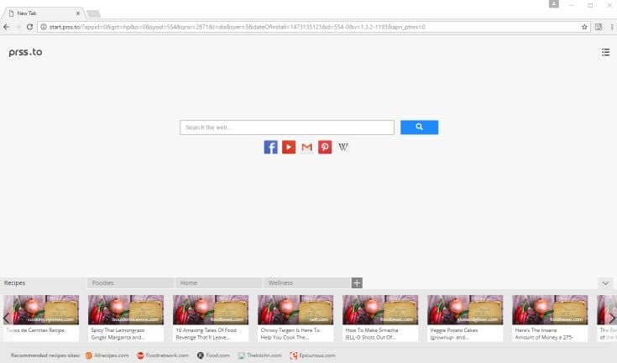Image resolution: width=617 pixels, height=363 pixels.
Task: Open Here's The Insane Amount of Money card
Action: click(550, 319)
